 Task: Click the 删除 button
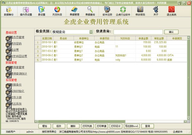(x=73, y=126)
